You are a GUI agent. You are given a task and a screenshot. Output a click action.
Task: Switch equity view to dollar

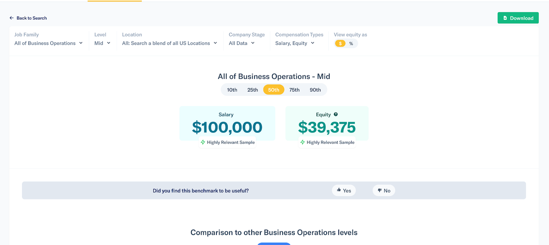click(x=340, y=44)
